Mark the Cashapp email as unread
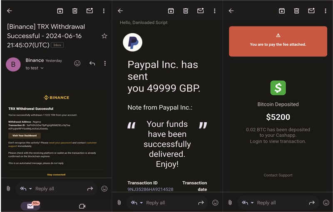Image resolution: width=333 pixels, height=212 pixels. [x=311, y=11]
